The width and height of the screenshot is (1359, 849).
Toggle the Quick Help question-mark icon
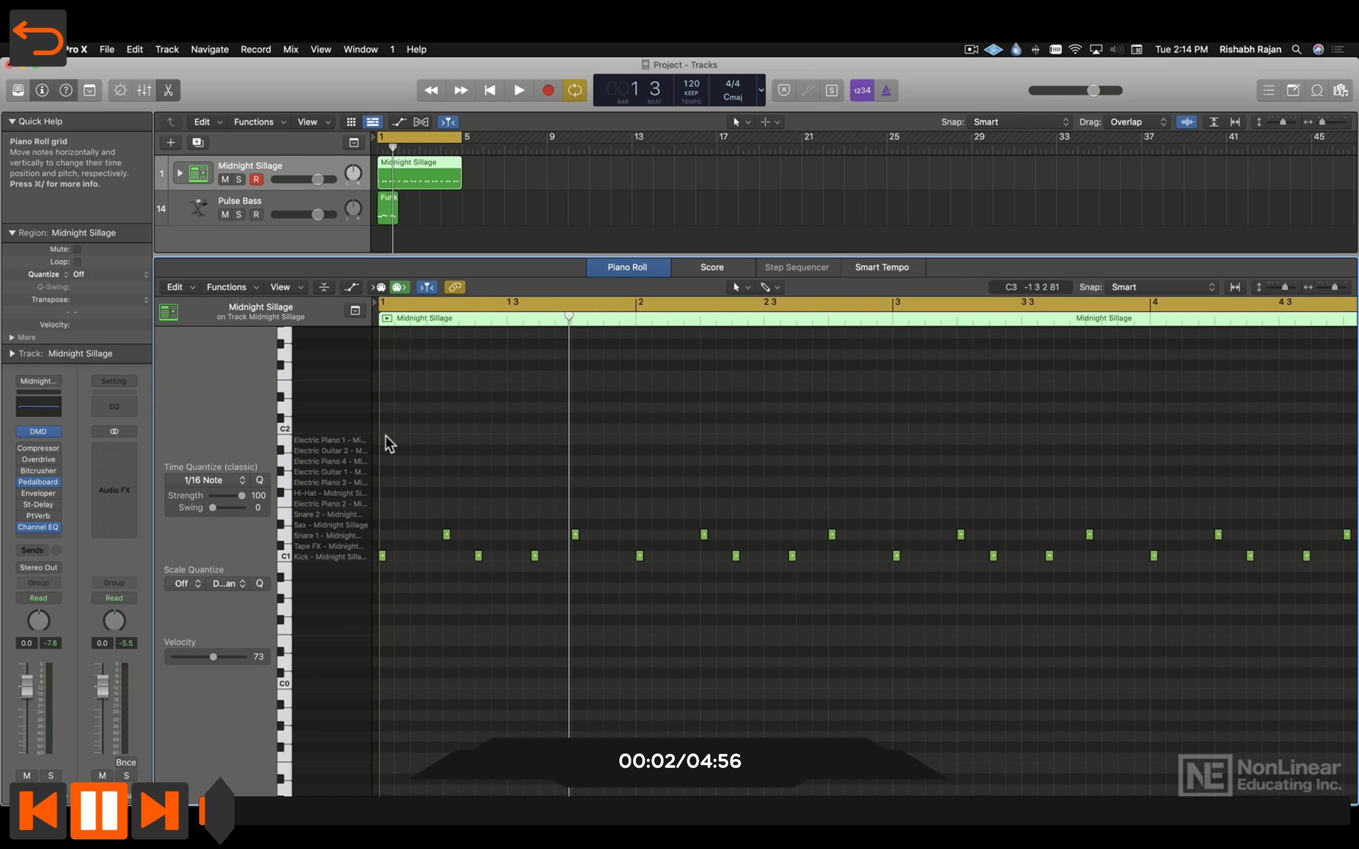click(66, 90)
